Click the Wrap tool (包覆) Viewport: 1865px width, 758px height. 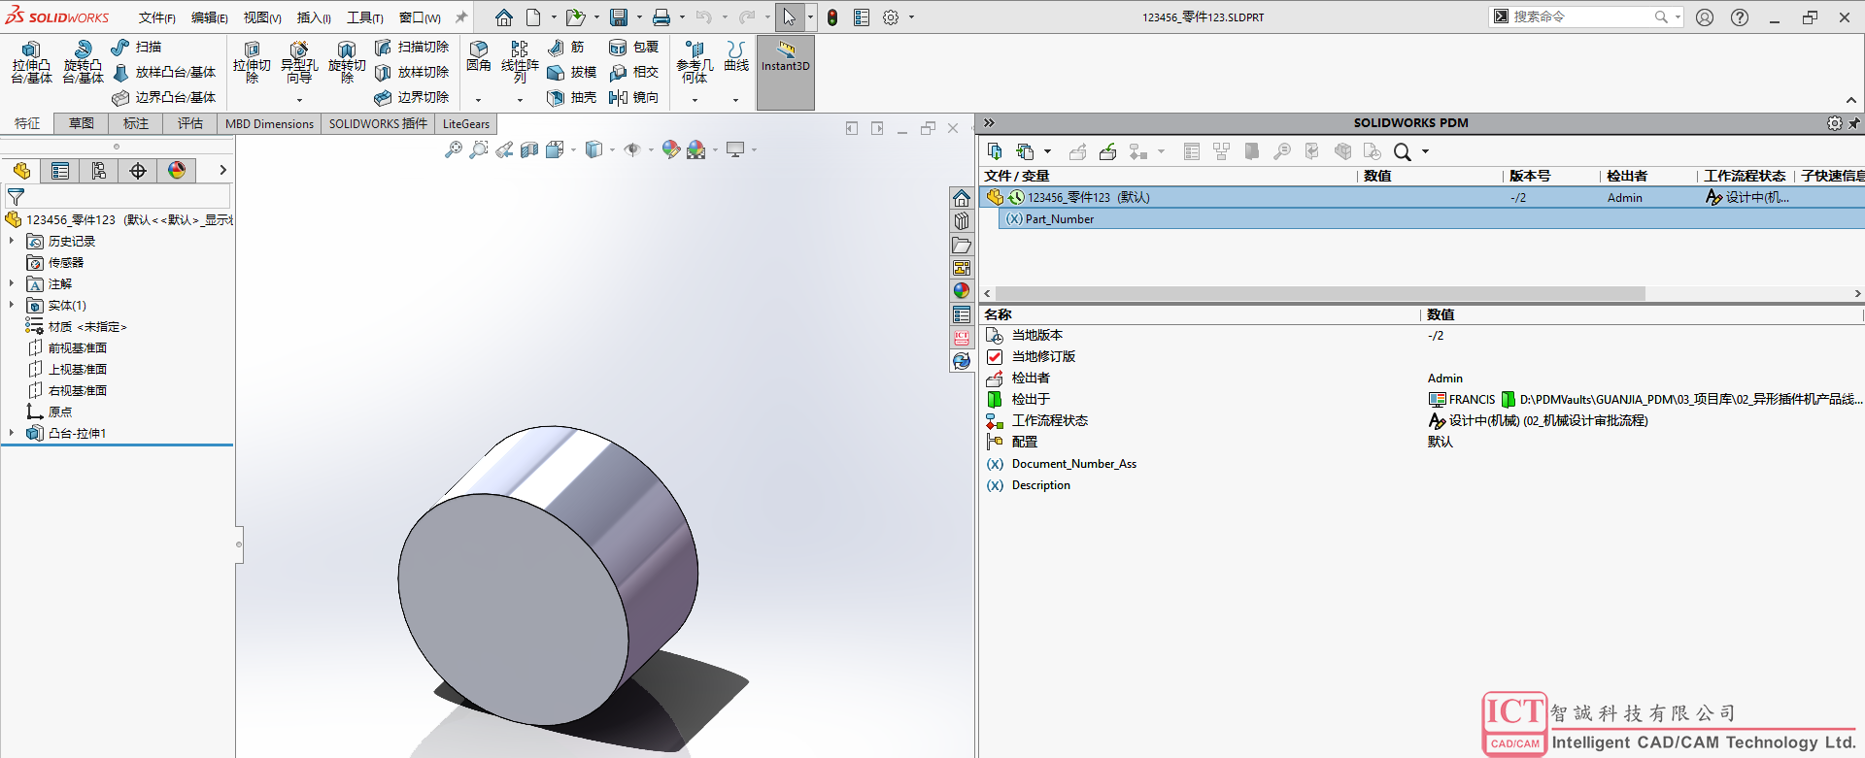point(633,47)
